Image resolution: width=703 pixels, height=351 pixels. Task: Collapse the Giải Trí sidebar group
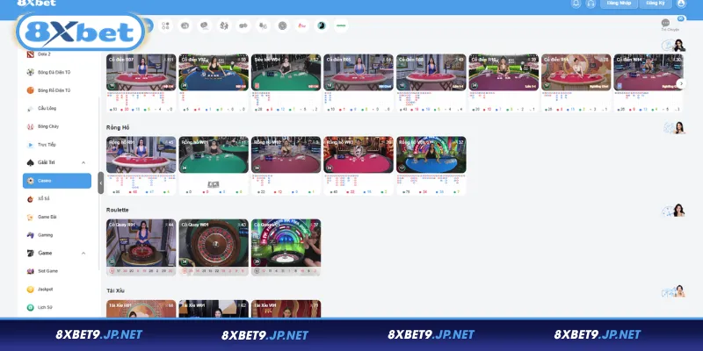click(83, 162)
